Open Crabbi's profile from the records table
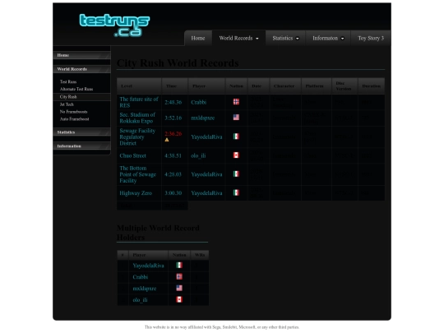 pyautogui.click(x=199, y=102)
